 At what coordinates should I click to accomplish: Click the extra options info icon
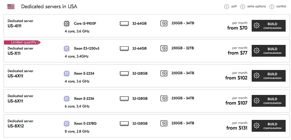click(243, 6)
